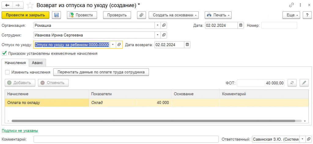313x144 pixels.
Task: Click the Добавить button
Action: point(20,83)
